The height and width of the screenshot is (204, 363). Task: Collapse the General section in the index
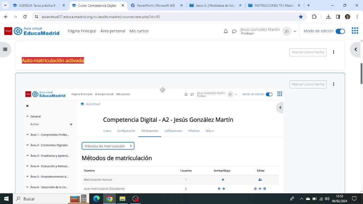point(27,116)
